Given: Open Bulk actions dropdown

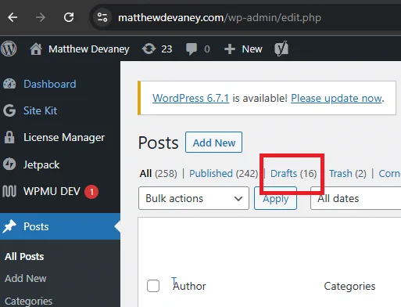Looking at the screenshot, I should coord(194,198).
